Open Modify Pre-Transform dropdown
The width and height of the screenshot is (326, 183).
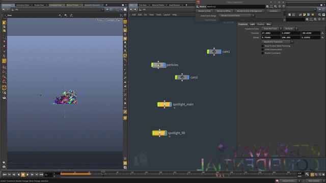277,42
